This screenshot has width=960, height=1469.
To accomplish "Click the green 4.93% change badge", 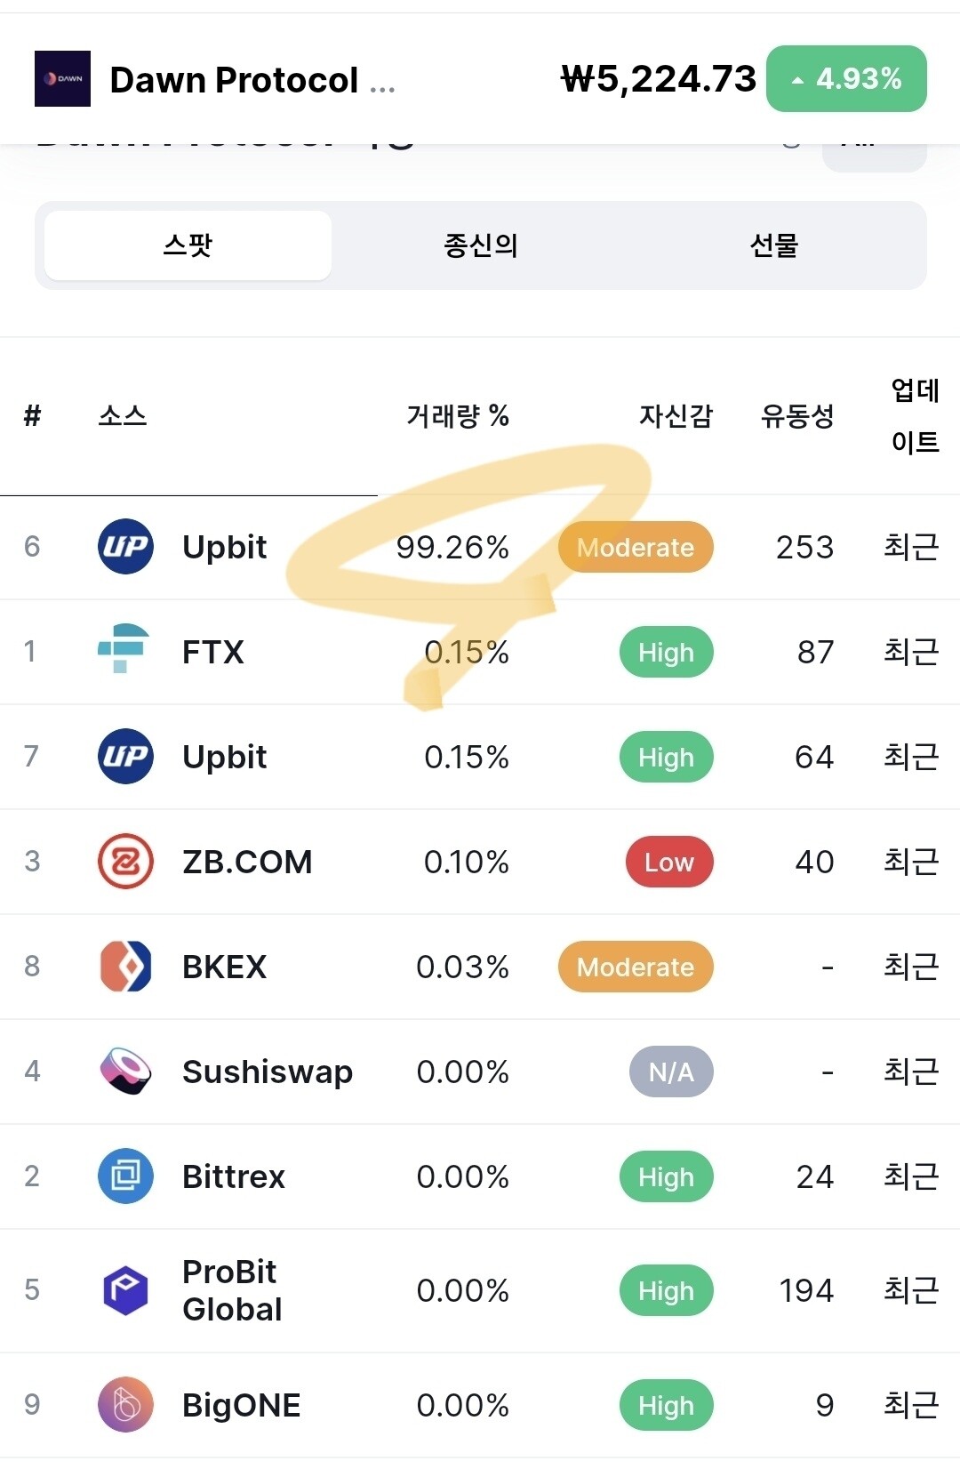I will tap(845, 78).
